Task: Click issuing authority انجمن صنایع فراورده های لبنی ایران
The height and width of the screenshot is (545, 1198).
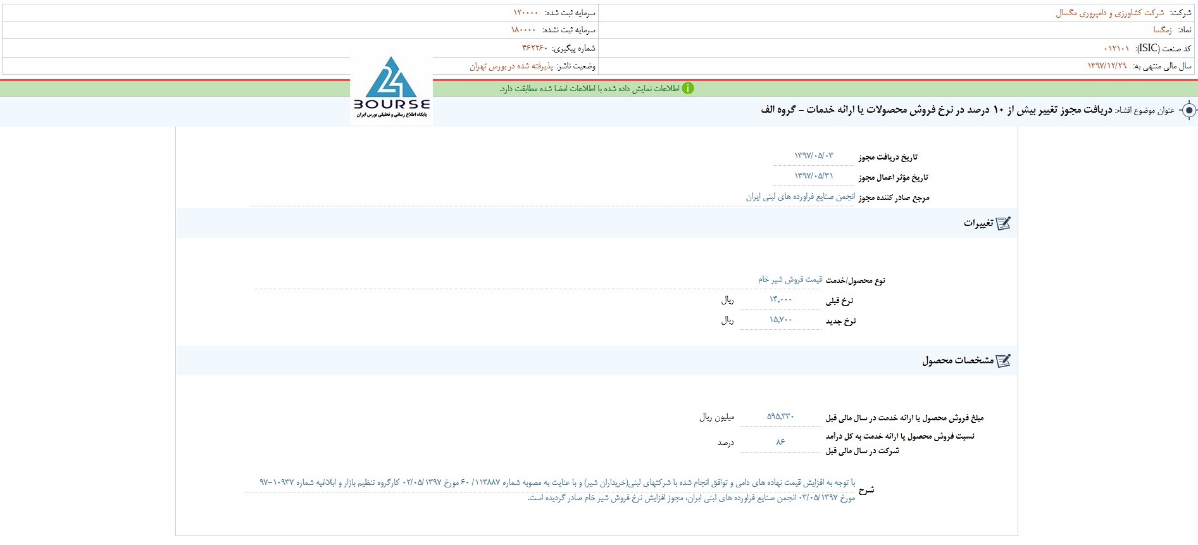Action: click(x=800, y=197)
